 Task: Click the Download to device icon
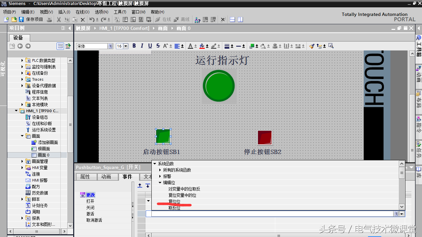point(125,20)
